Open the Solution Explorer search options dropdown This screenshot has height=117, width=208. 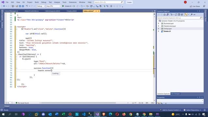pos(203,18)
